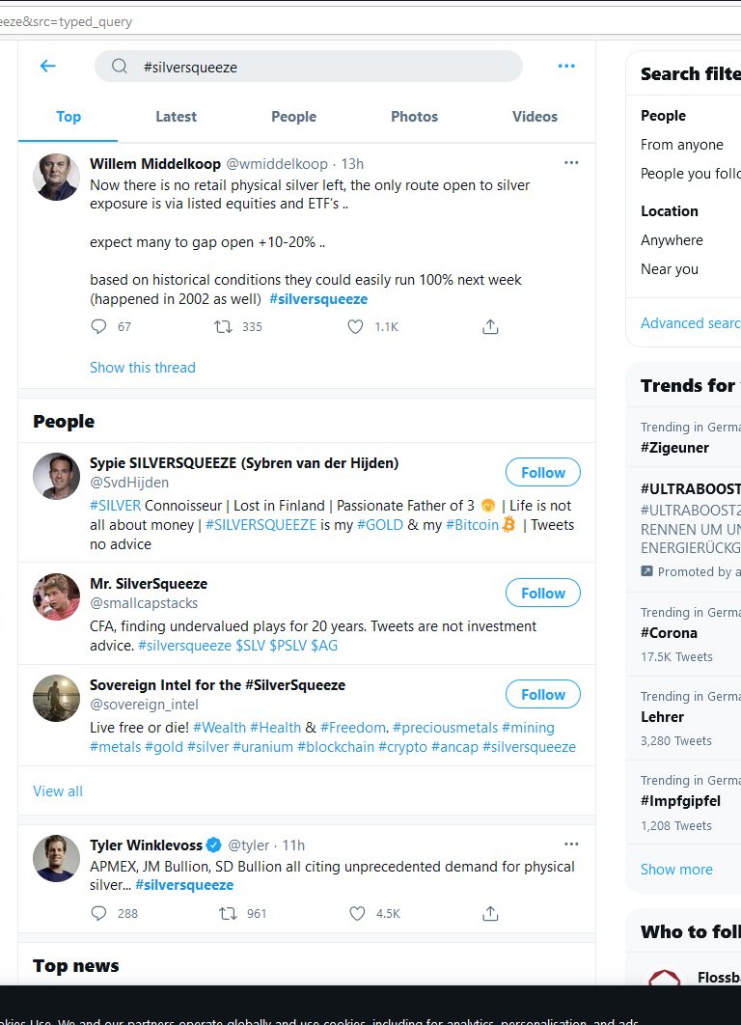741x1025 pixels.
Task: Like Tyler Winklevoss's tweet
Action: pos(357,913)
